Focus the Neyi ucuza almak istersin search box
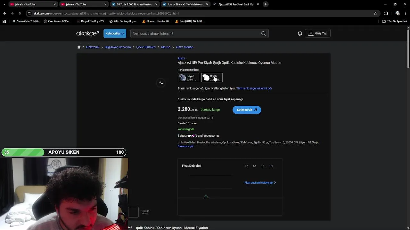The image size is (410, 230). (195, 34)
